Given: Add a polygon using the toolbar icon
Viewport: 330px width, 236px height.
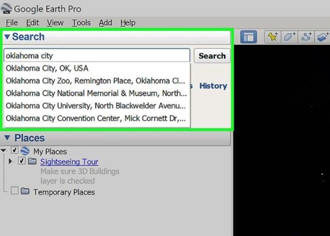Looking at the screenshot, I should click(289, 37).
